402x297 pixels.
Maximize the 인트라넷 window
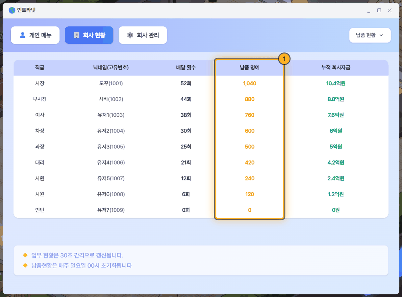click(379, 11)
